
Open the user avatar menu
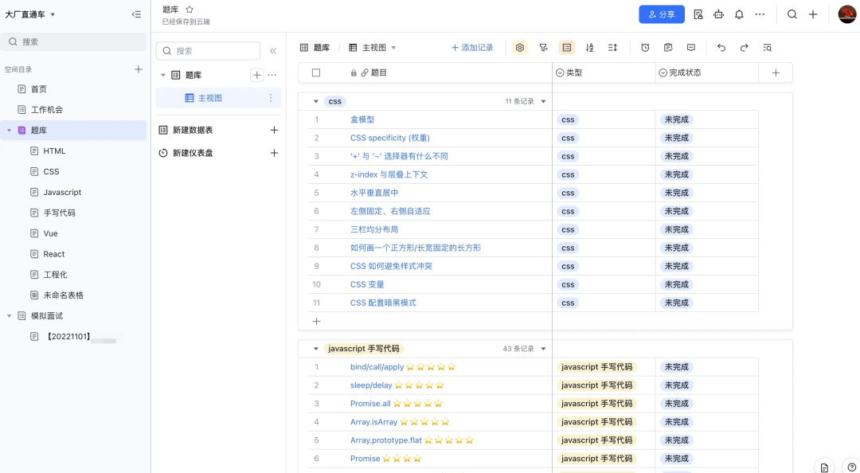tap(846, 14)
